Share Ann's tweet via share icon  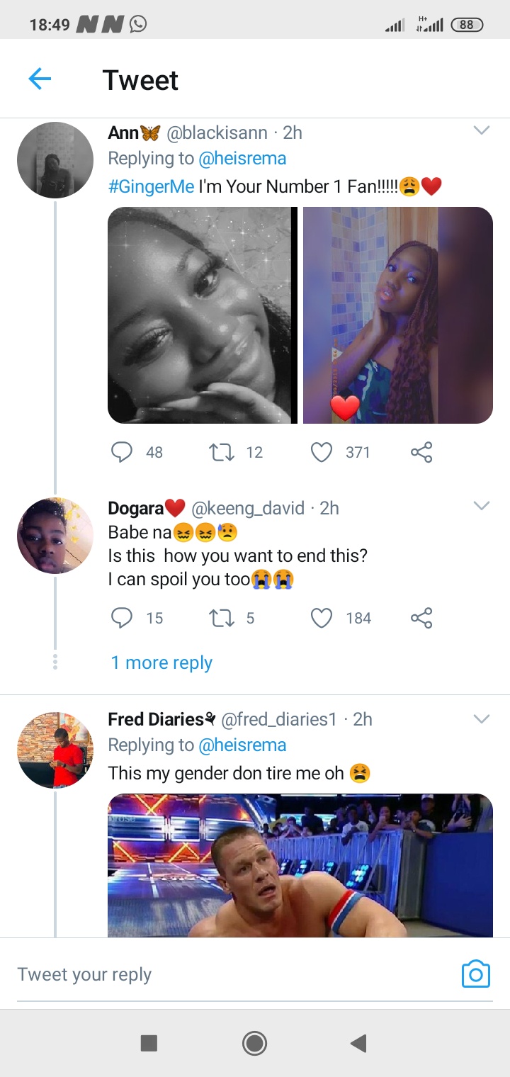click(421, 452)
